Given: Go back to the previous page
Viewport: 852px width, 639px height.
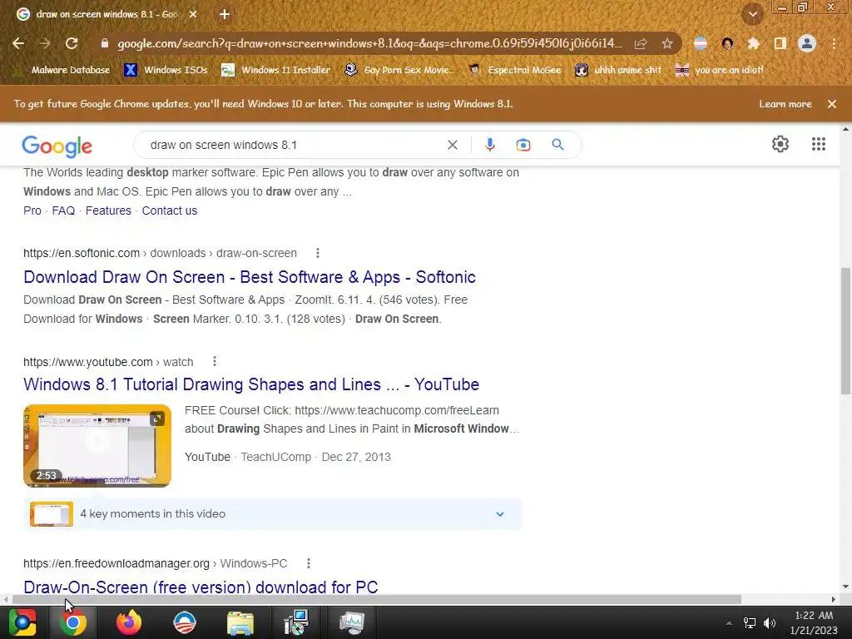Looking at the screenshot, I should (18, 43).
